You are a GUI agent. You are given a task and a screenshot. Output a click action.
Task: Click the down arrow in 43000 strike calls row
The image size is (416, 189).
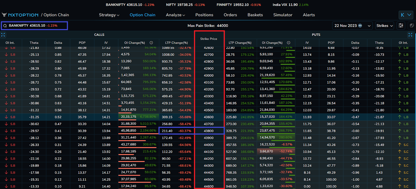[x=6, y=75]
